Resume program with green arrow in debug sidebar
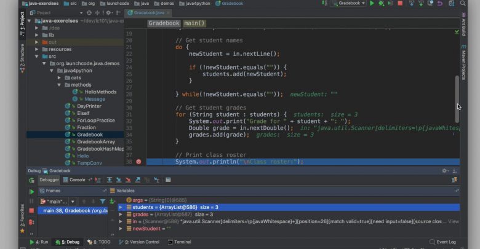This screenshot has height=249, width=480. pyautogui.click(x=31, y=192)
